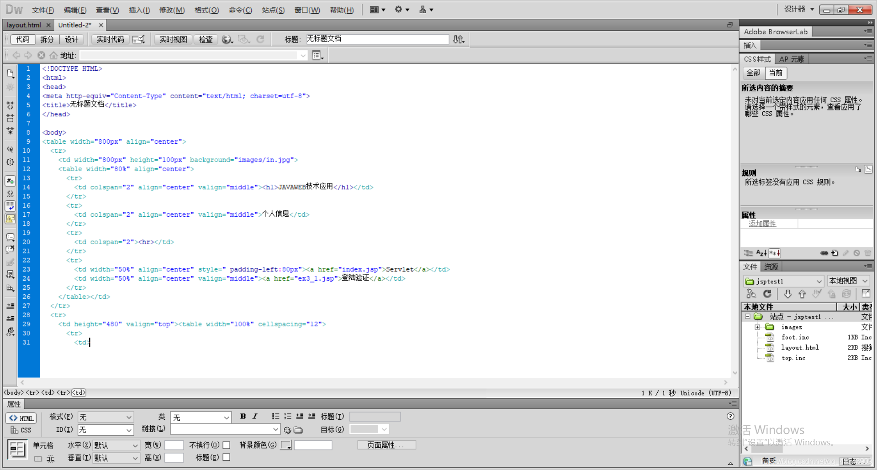Switch to 设计 design view button
The width and height of the screenshot is (877, 470).
pos(71,40)
